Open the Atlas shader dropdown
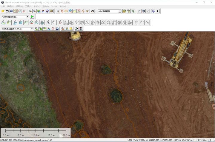215x142 pixels. tap(120, 11)
